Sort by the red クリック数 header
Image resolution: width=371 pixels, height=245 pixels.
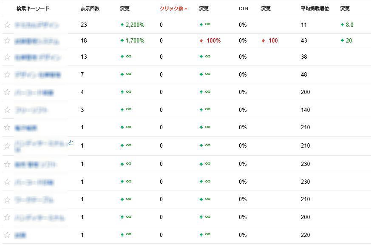171,9
